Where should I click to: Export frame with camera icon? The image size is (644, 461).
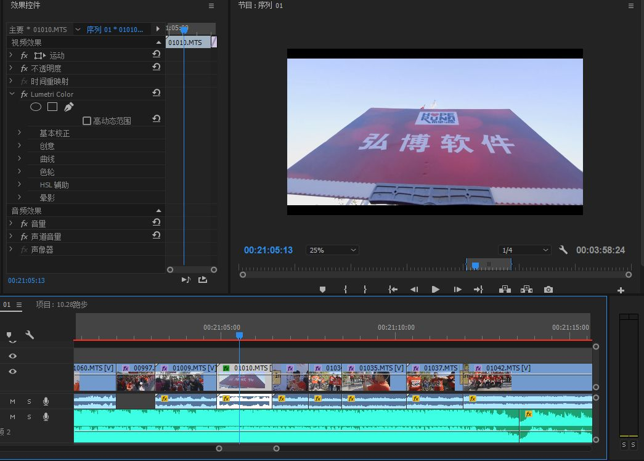[548, 290]
